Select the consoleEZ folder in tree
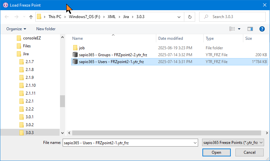 click(x=32, y=38)
